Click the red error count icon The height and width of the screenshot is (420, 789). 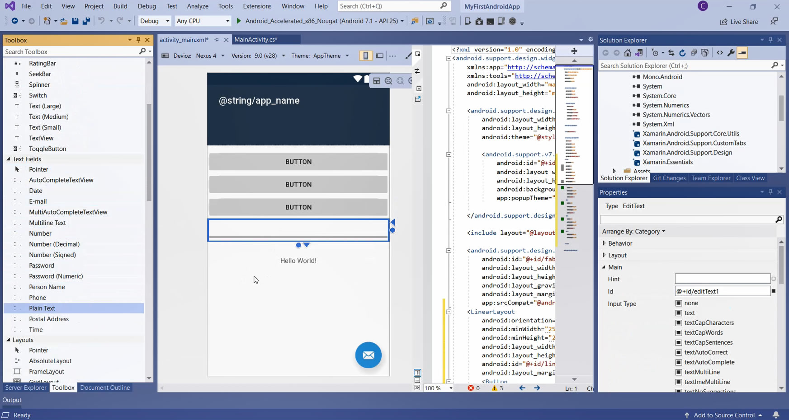point(471,388)
